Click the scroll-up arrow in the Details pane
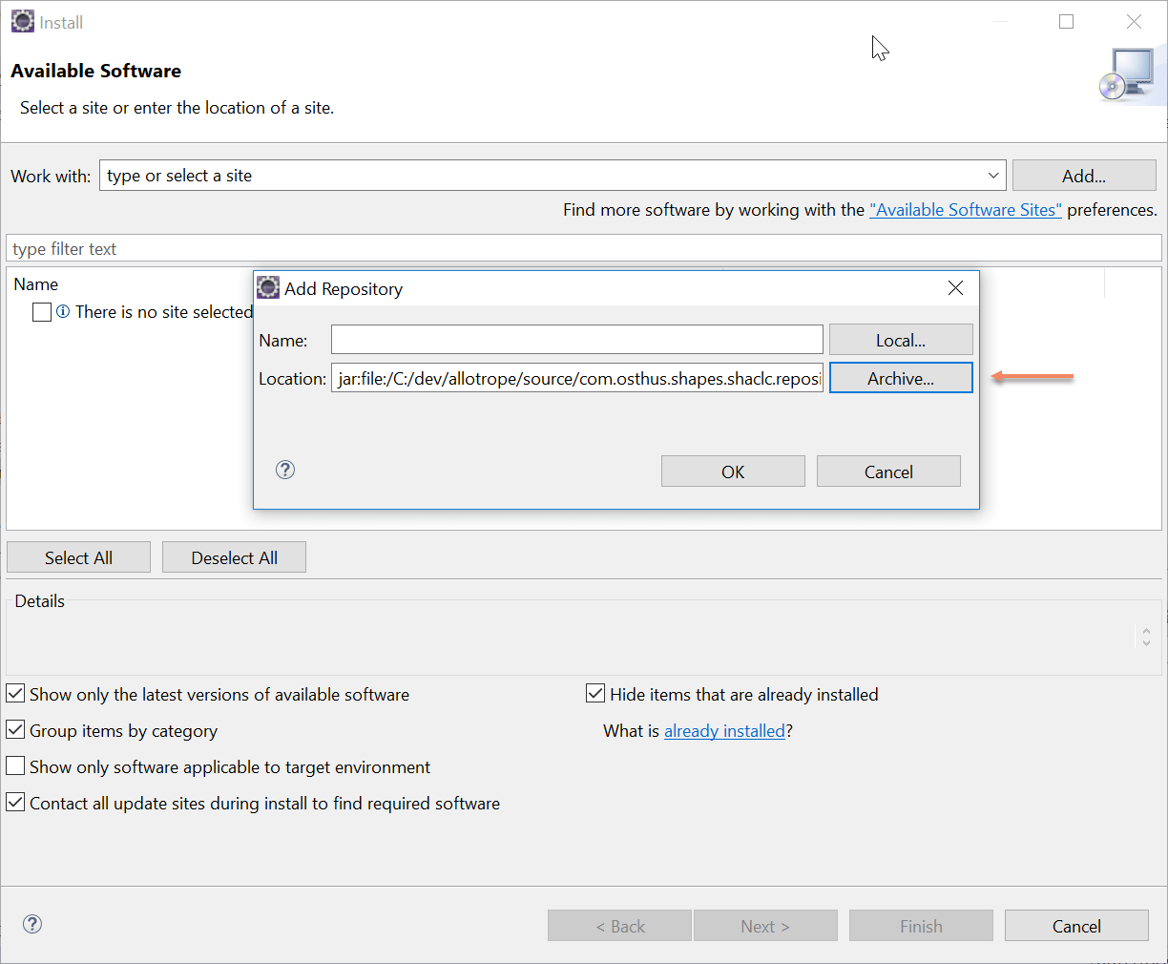 [1145, 631]
